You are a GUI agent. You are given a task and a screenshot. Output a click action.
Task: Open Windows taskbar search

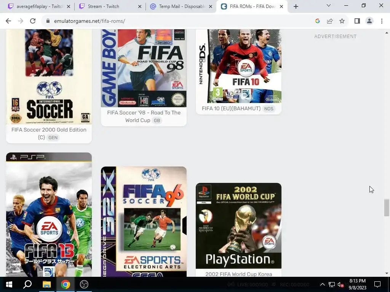(x=27, y=284)
